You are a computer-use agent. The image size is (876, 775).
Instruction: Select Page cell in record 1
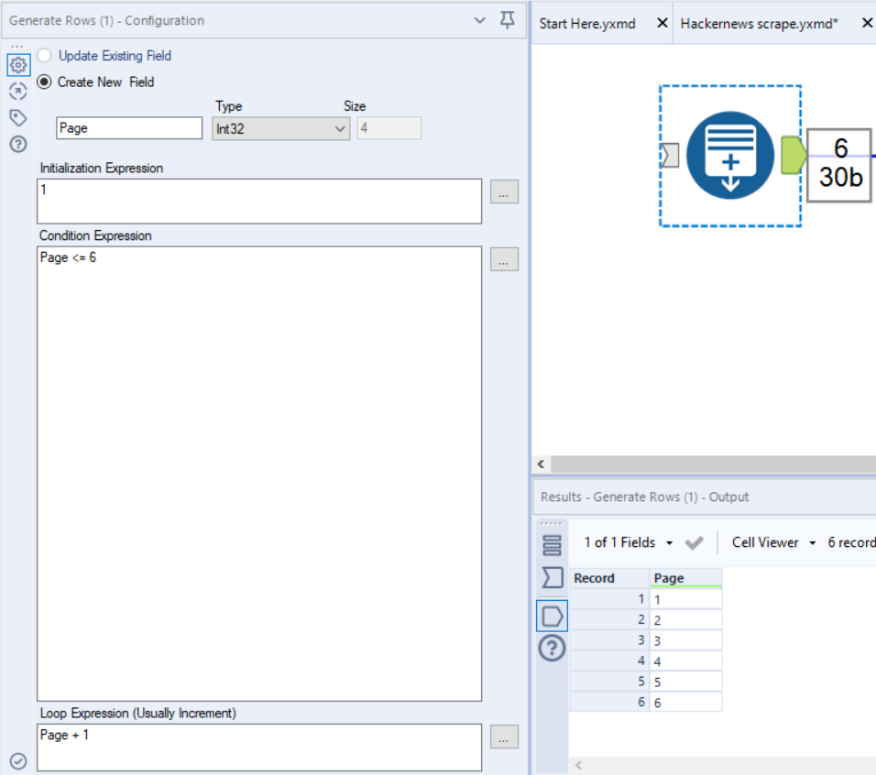tap(685, 600)
